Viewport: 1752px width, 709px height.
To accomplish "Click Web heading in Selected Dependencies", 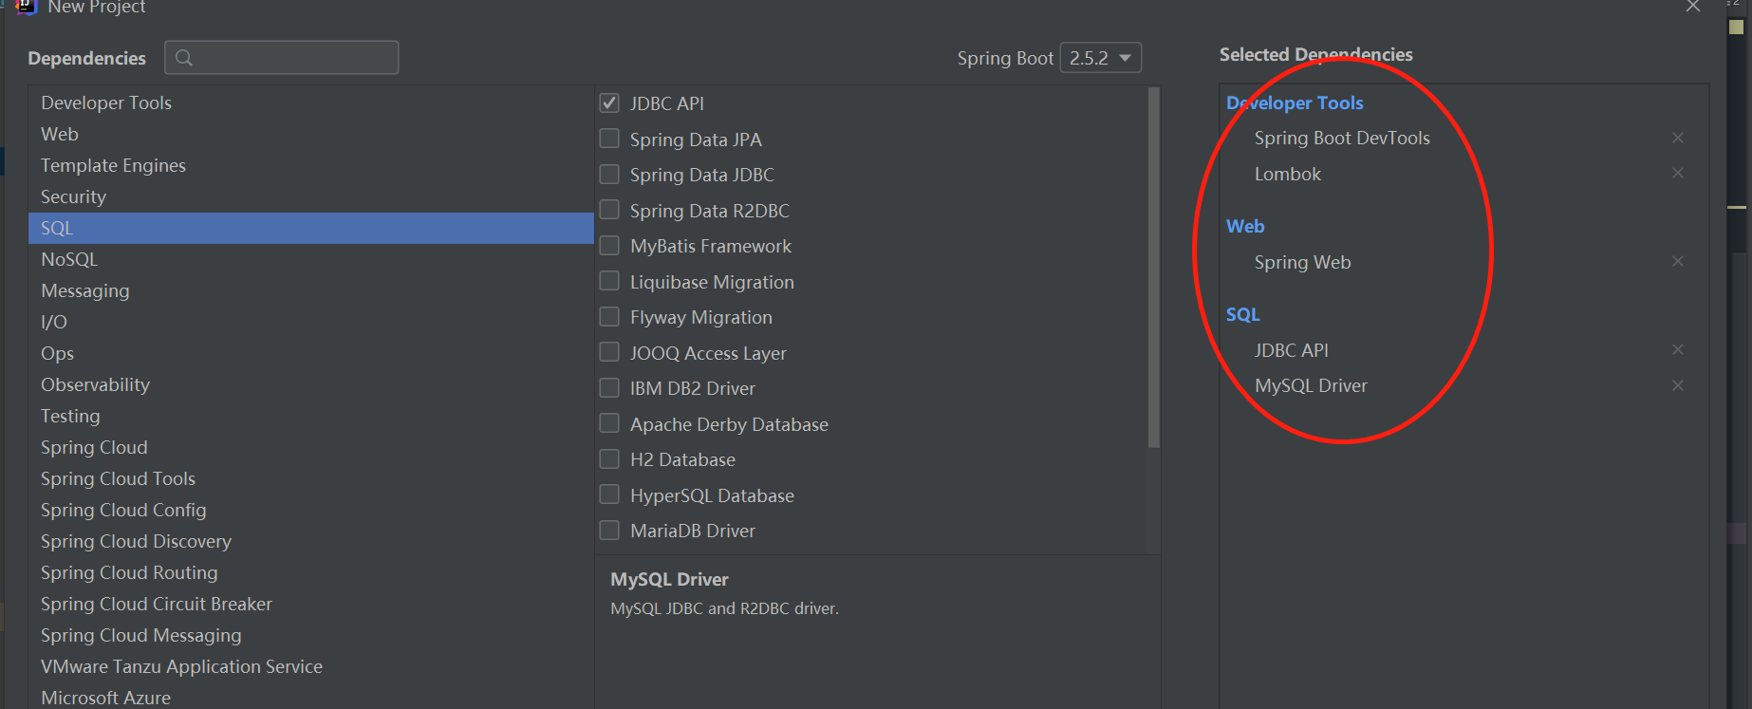I will (1245, 226).
